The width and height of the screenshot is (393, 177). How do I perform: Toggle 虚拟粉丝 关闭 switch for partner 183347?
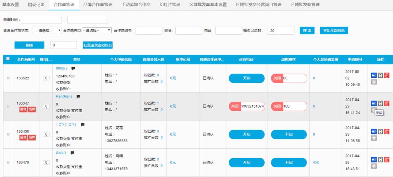pyautogui.click(x=277, y=106)
